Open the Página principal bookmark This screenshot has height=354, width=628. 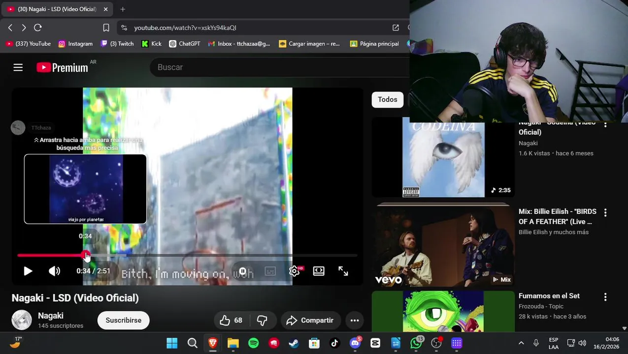(x=374, y=44)
